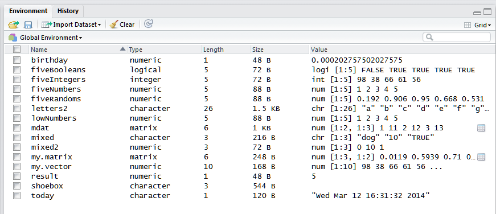This screenshot has width=496, height=214.
Task: Sort by the Value column header
Action: tap(401, 50)
